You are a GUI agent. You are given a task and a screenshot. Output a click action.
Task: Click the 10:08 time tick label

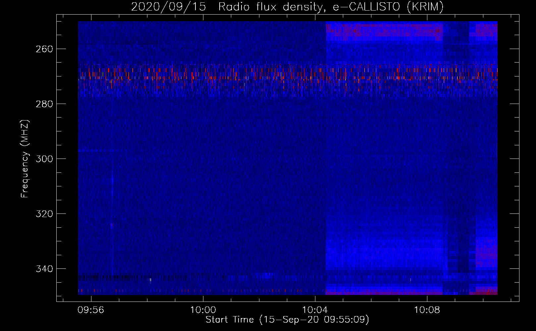pyautogui.click(x=427, y=310)
